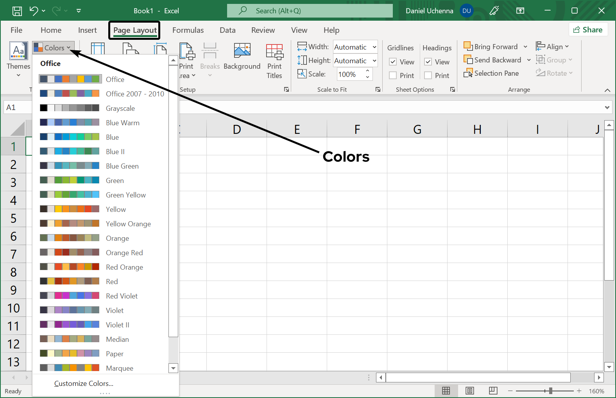Click the Redo arrow icon
The height and width of the screenshot is (398, 616).
coord(56,11)
